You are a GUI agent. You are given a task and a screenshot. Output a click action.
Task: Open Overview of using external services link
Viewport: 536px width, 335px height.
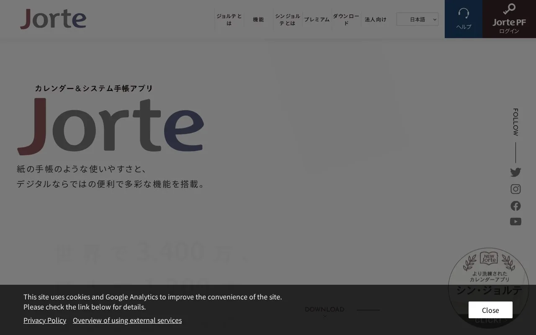click(127, 320)
